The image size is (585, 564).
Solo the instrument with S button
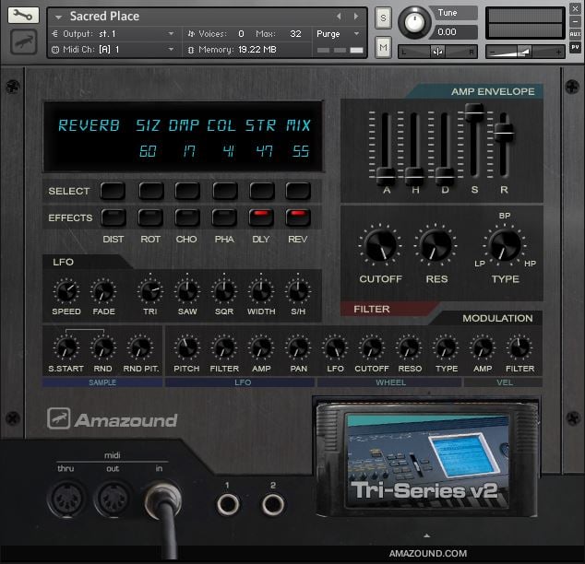pos(383,18)
